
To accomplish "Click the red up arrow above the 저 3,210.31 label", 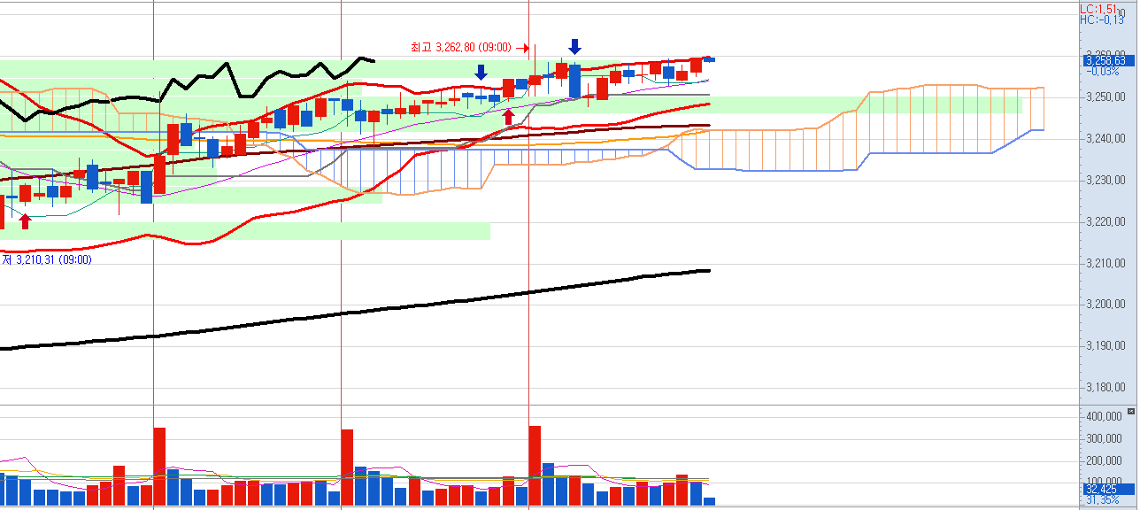I will click(x=25, y=220).
